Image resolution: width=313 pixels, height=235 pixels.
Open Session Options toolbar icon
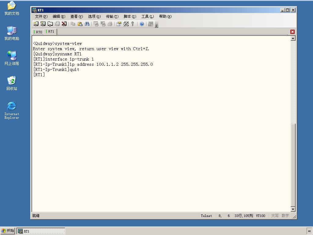(x=119, y=24)
